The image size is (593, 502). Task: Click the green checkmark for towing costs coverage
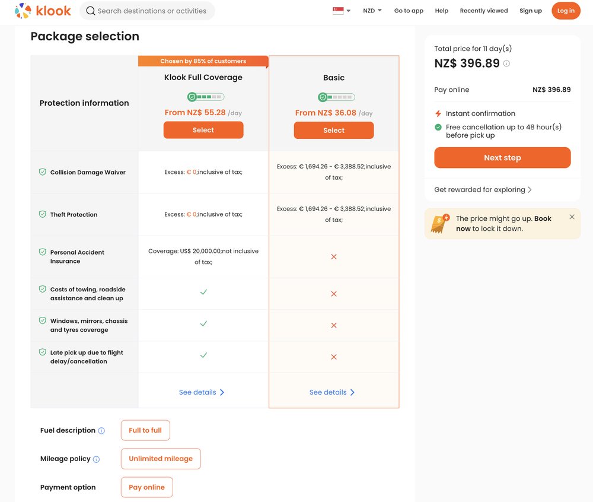(x=203, y=292)
